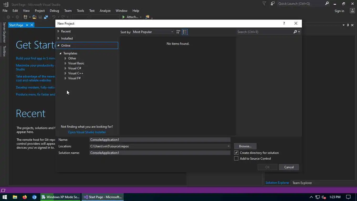This screenshot has width=357, height=201.
Task: Click the Search (Ctrl+E) templates field
Action: click(265, 32)
